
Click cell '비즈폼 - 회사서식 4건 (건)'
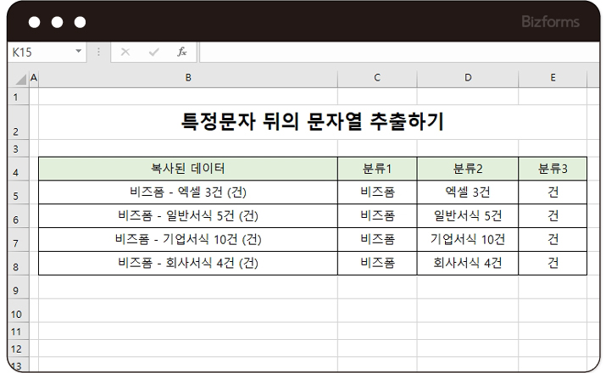188,264
